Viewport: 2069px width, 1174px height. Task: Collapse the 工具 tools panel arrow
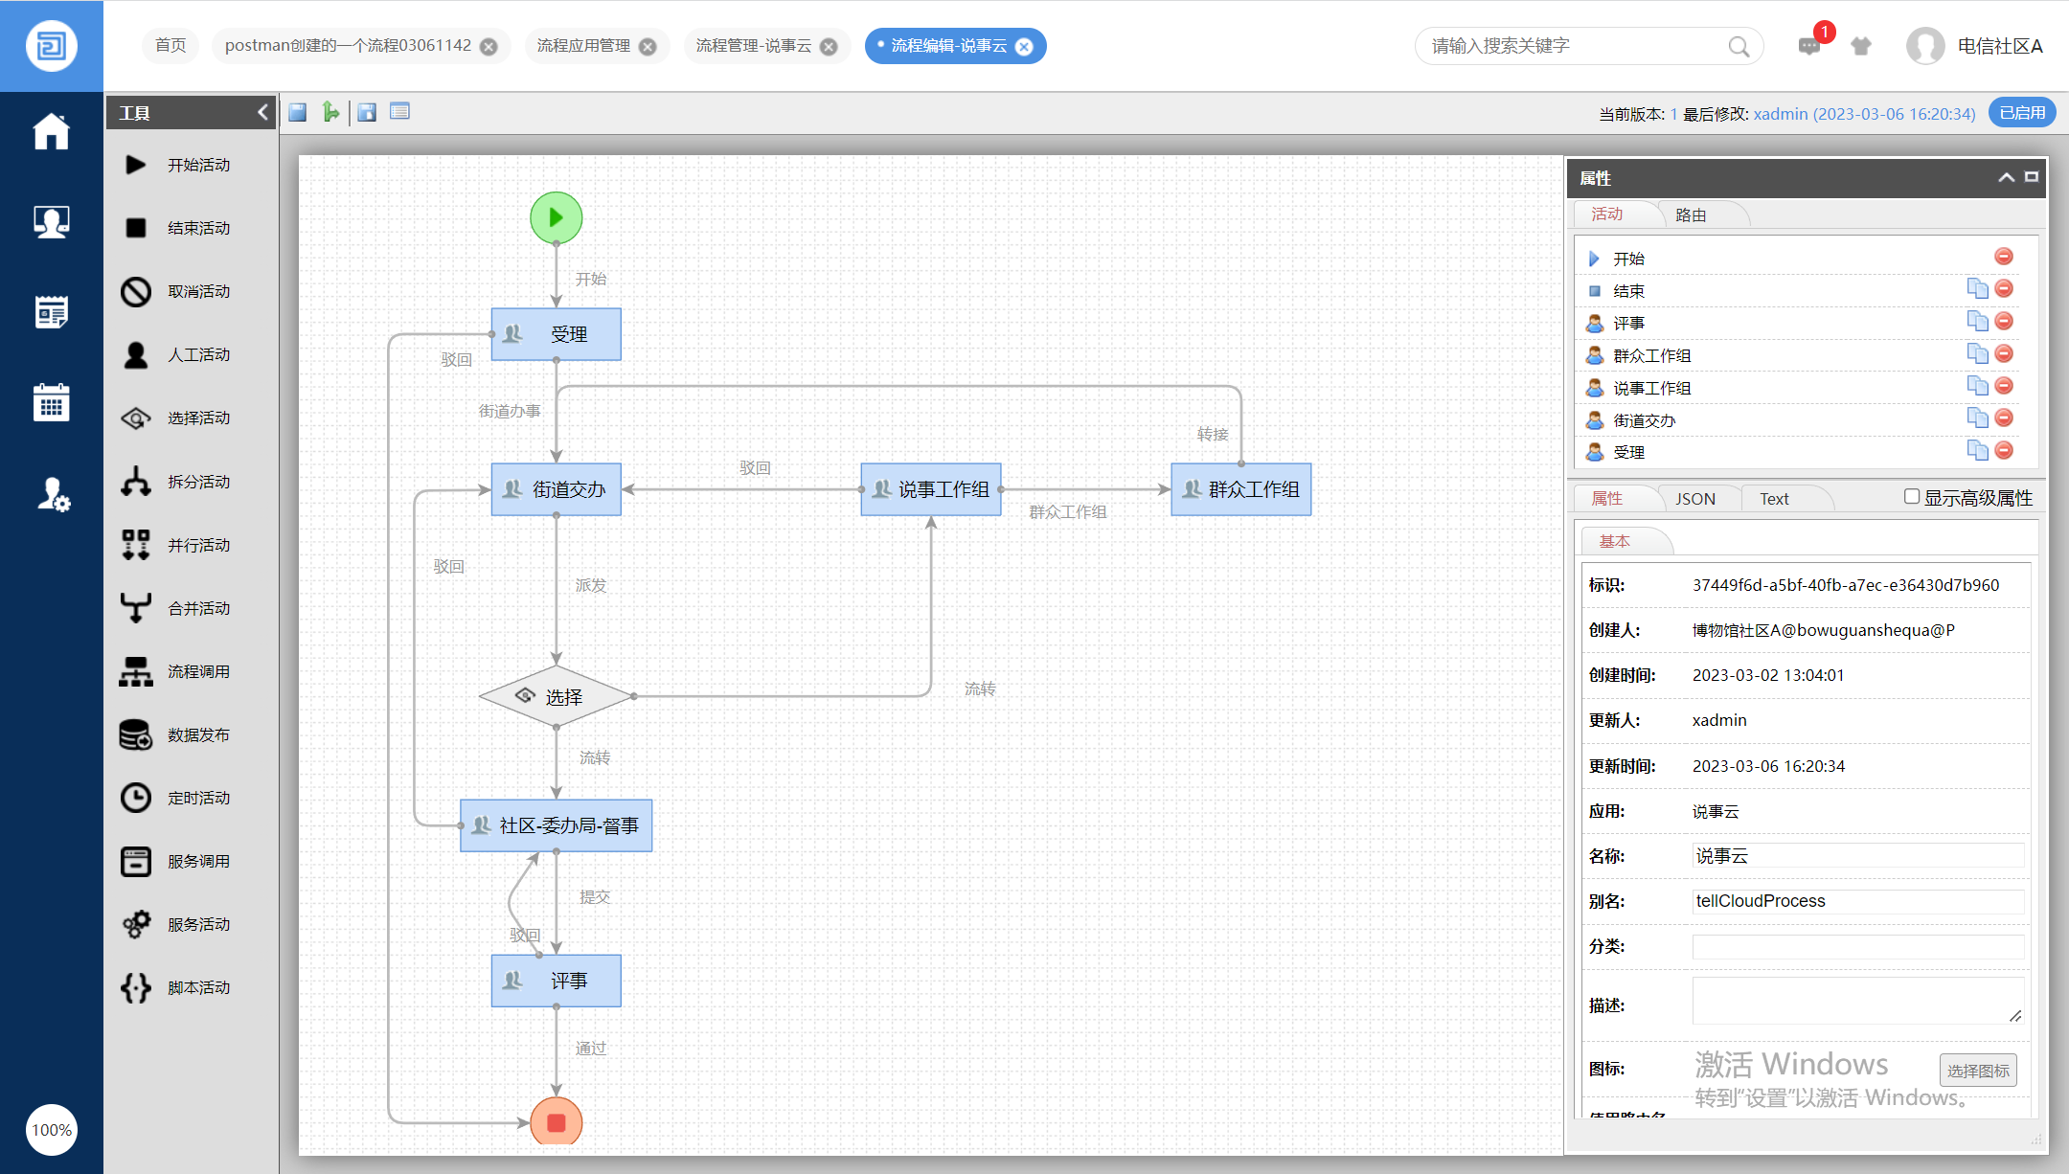pyautogui.click(x=262, y=113)
